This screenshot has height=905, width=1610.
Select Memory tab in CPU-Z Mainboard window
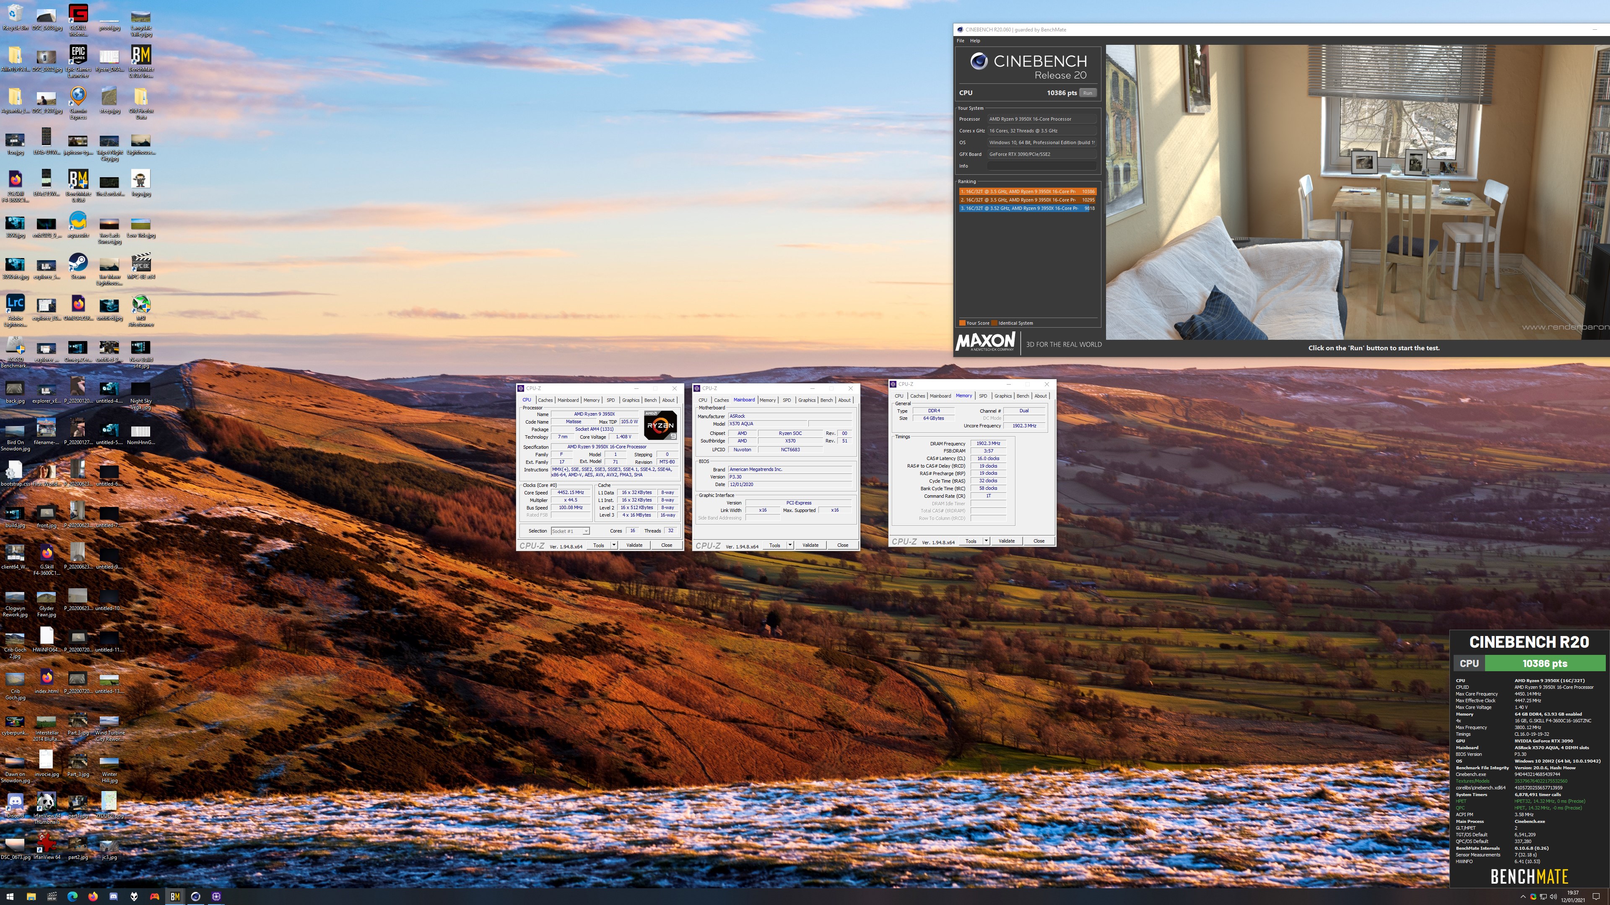point(768,401)
